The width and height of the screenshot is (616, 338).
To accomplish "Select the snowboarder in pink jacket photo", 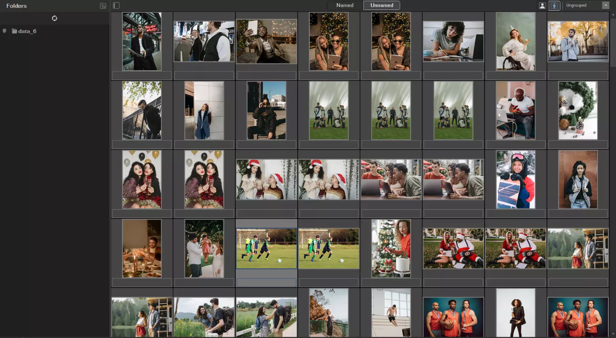I will [x=515, y=179].
